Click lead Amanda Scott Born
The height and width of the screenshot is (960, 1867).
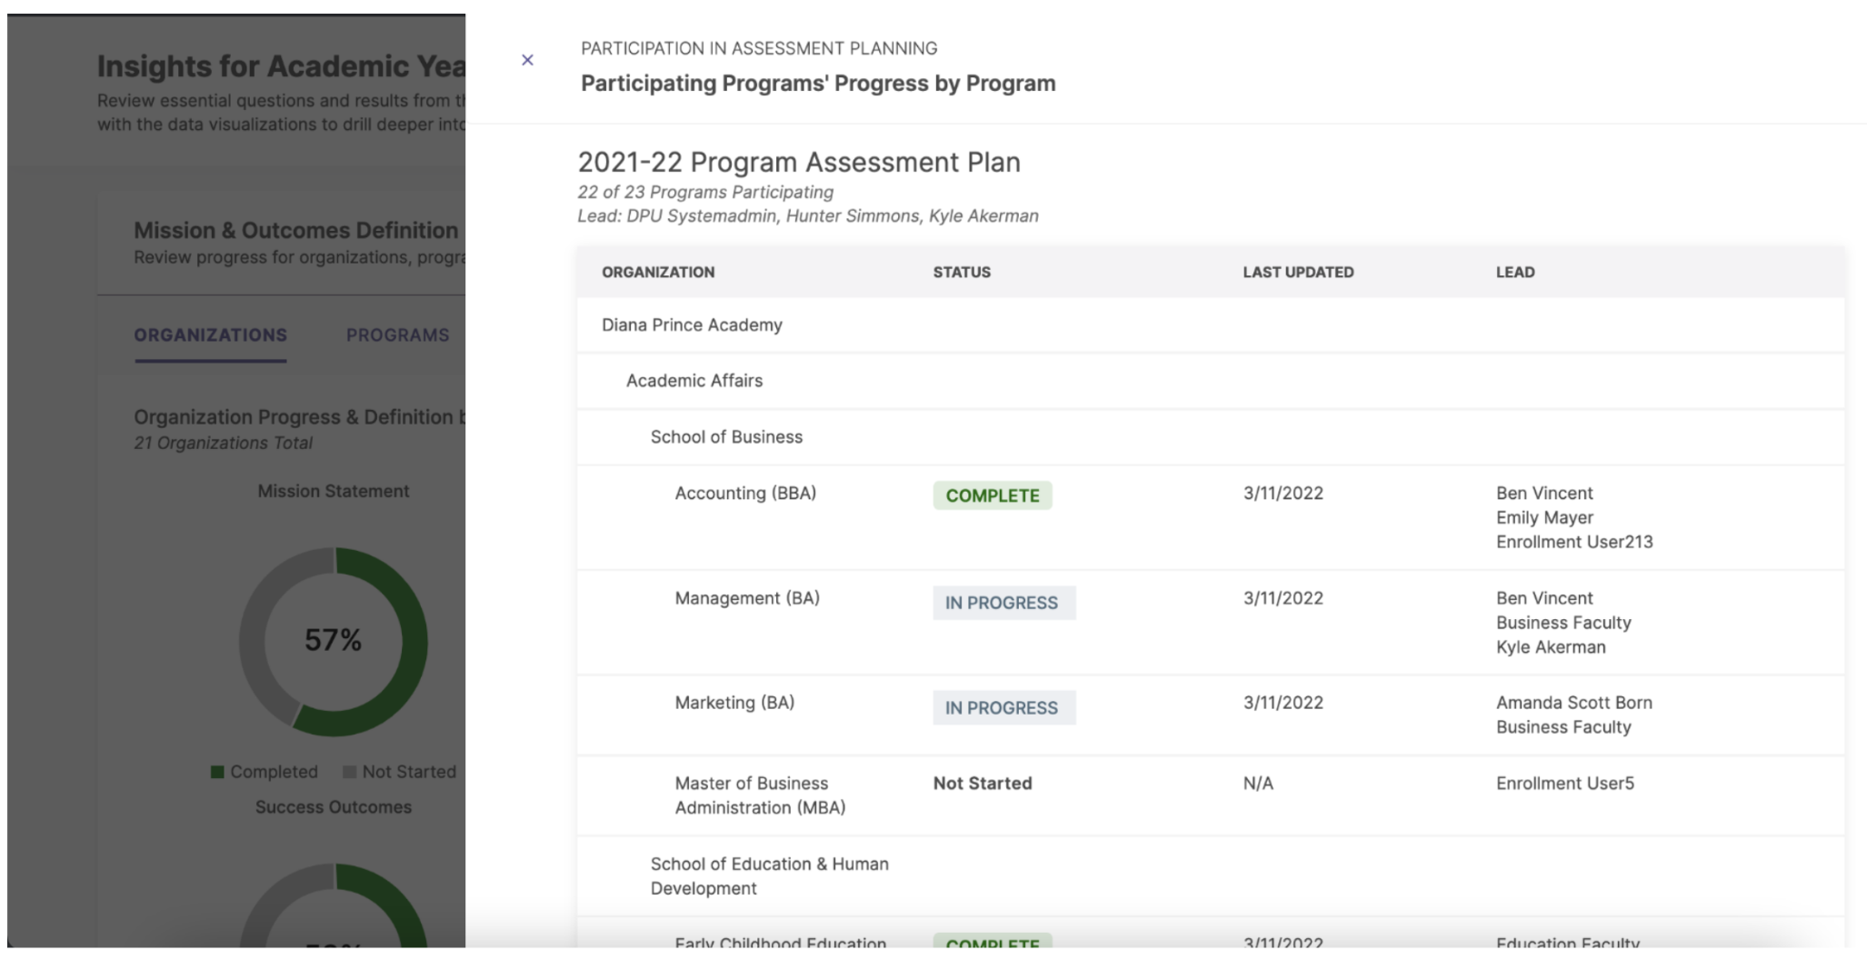[x=1574, y=703]
